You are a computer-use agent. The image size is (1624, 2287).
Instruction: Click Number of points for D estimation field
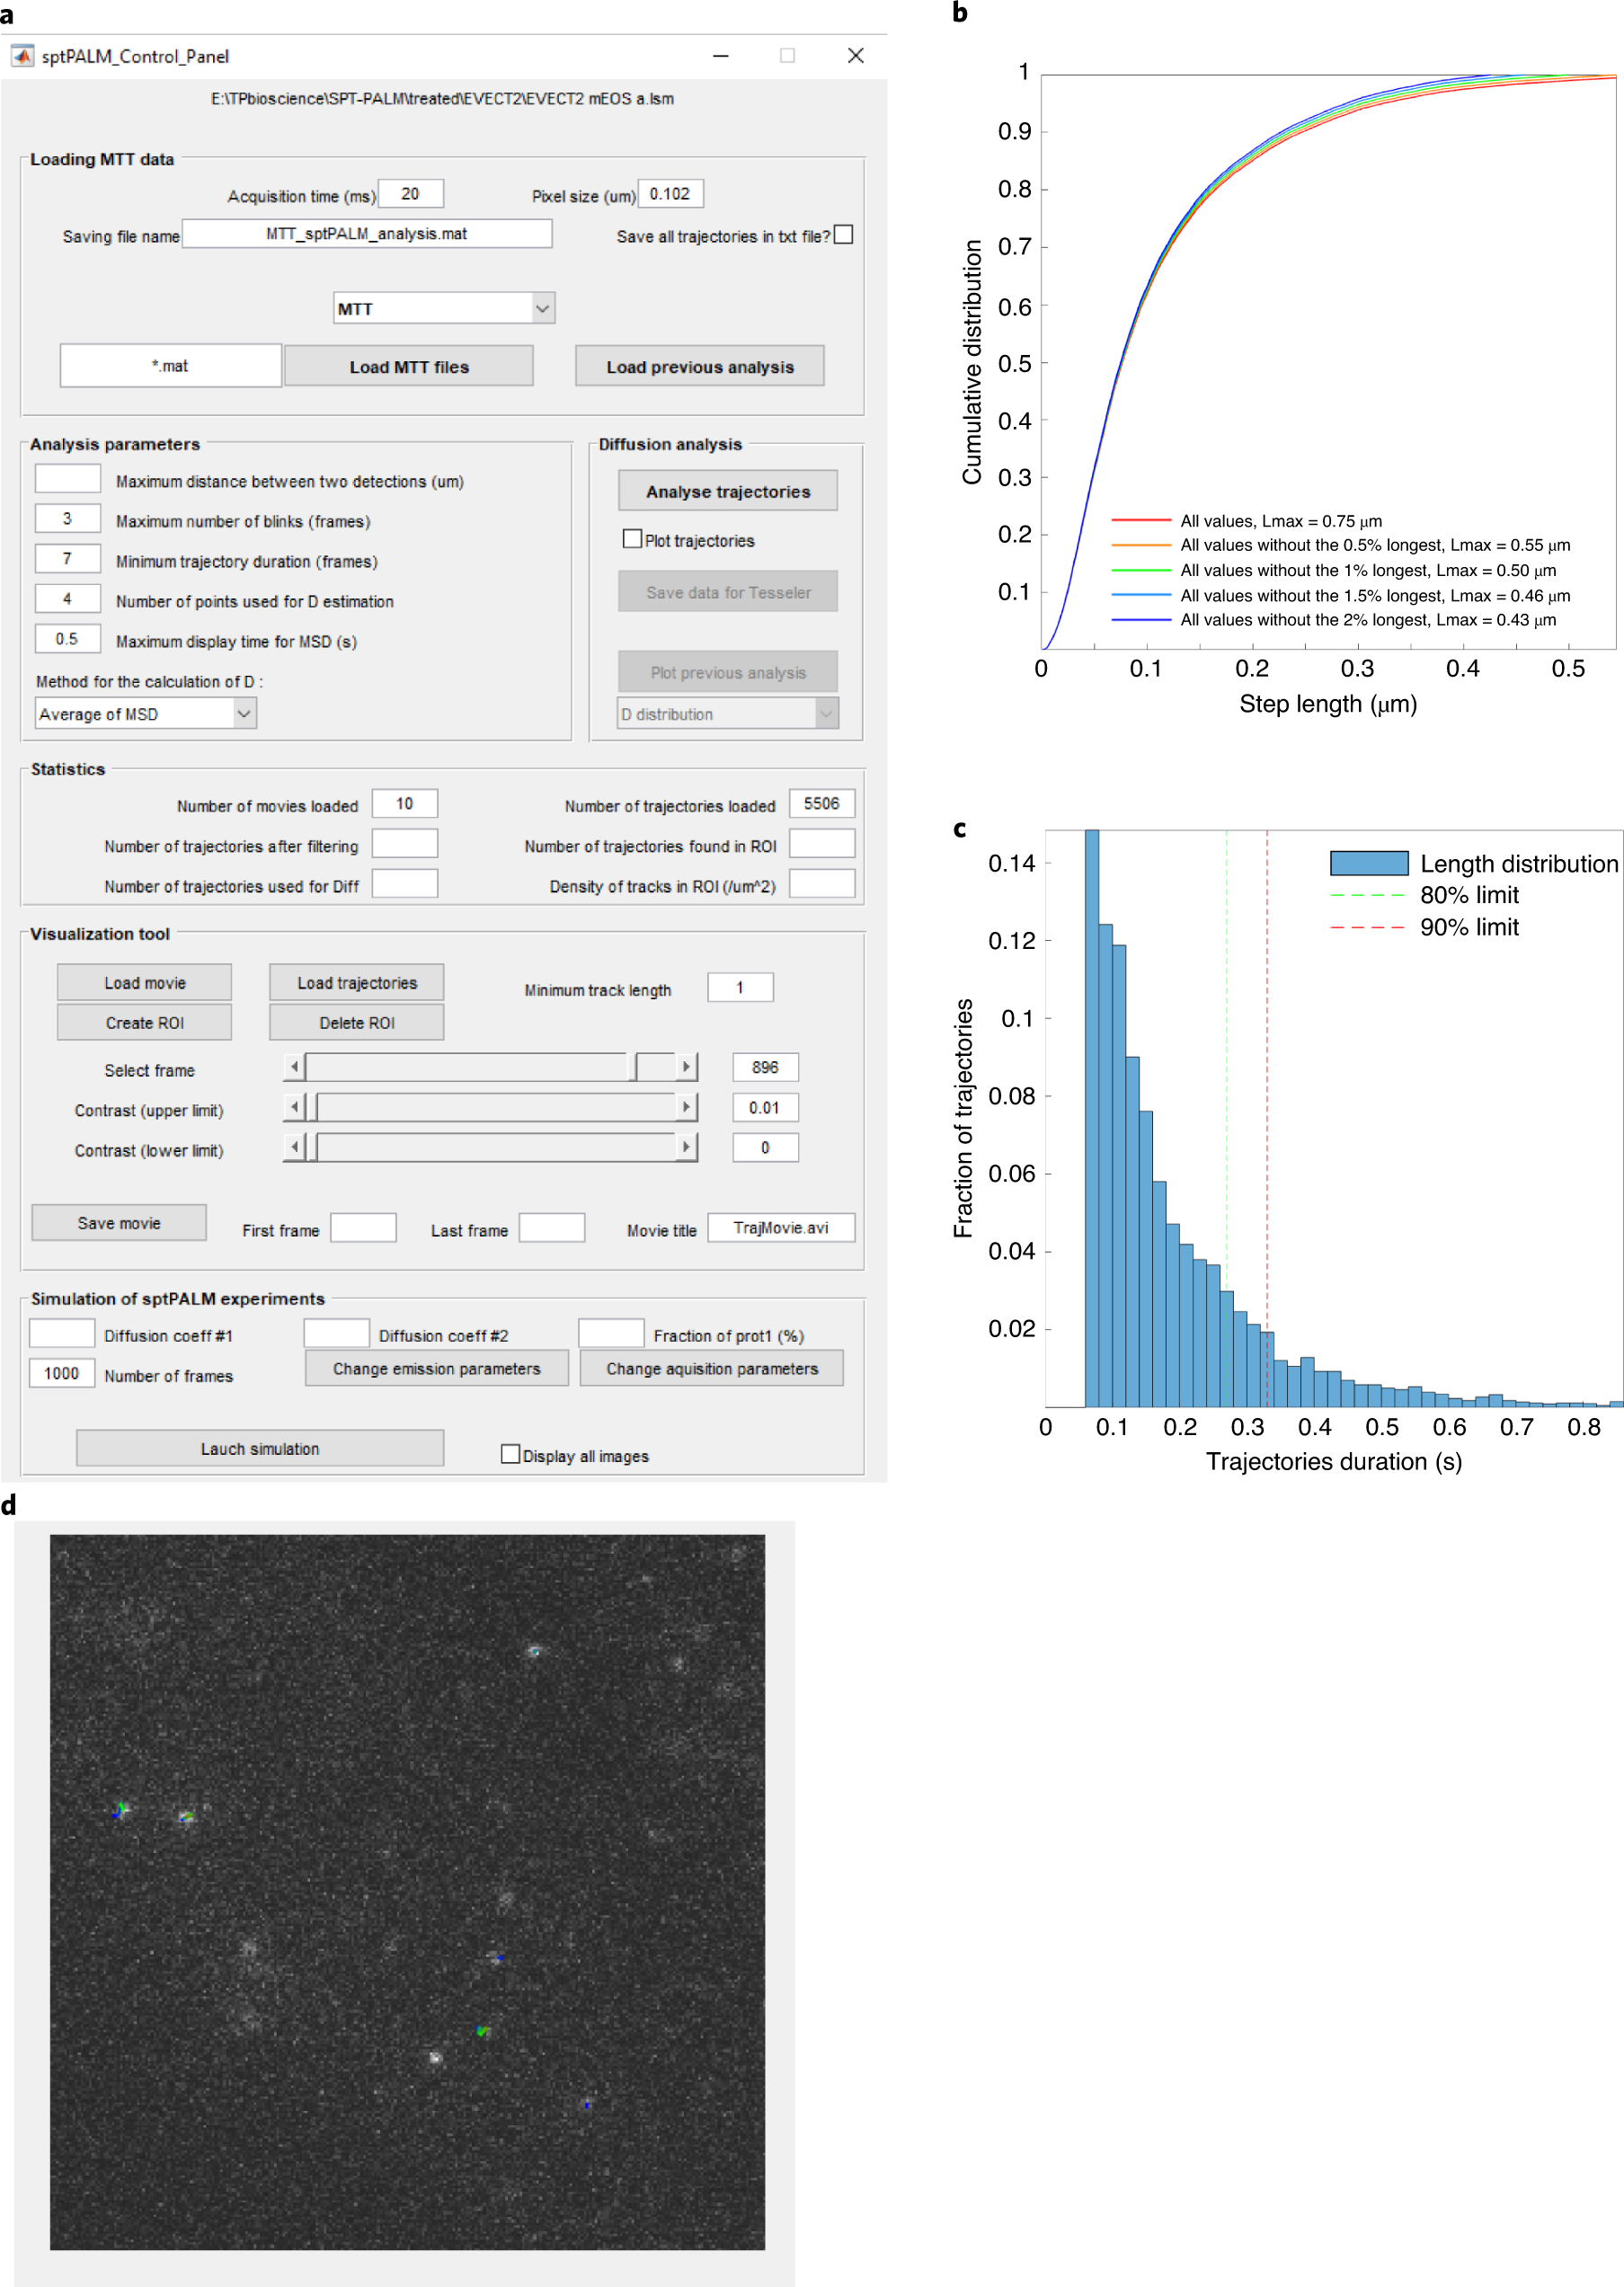tap(67, 599)
